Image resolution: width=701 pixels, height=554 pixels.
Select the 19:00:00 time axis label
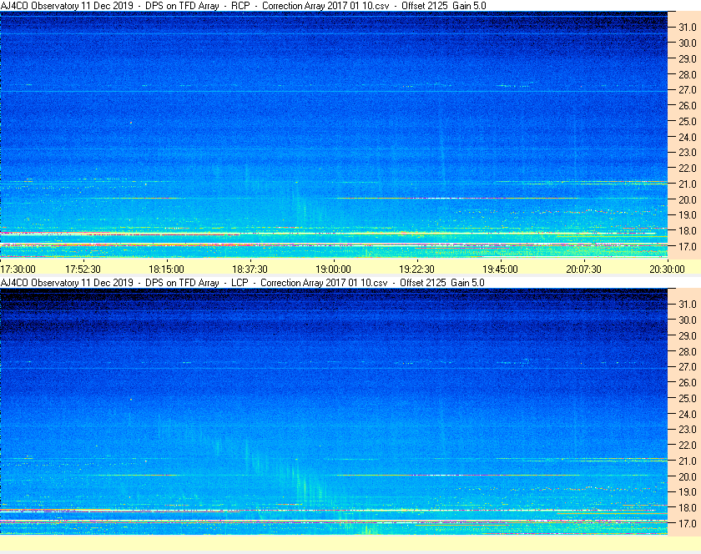pyautogui.click(x=334, y=269)
